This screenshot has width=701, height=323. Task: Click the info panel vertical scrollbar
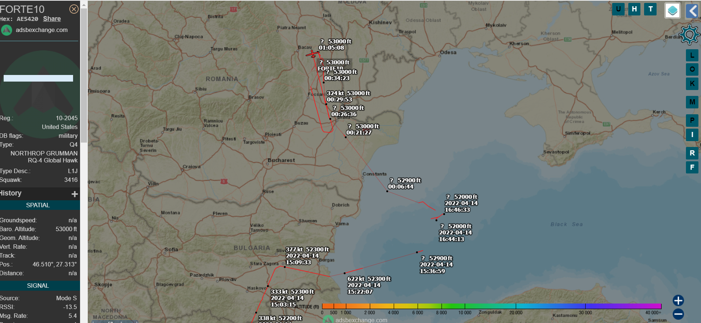coord(84,73)
